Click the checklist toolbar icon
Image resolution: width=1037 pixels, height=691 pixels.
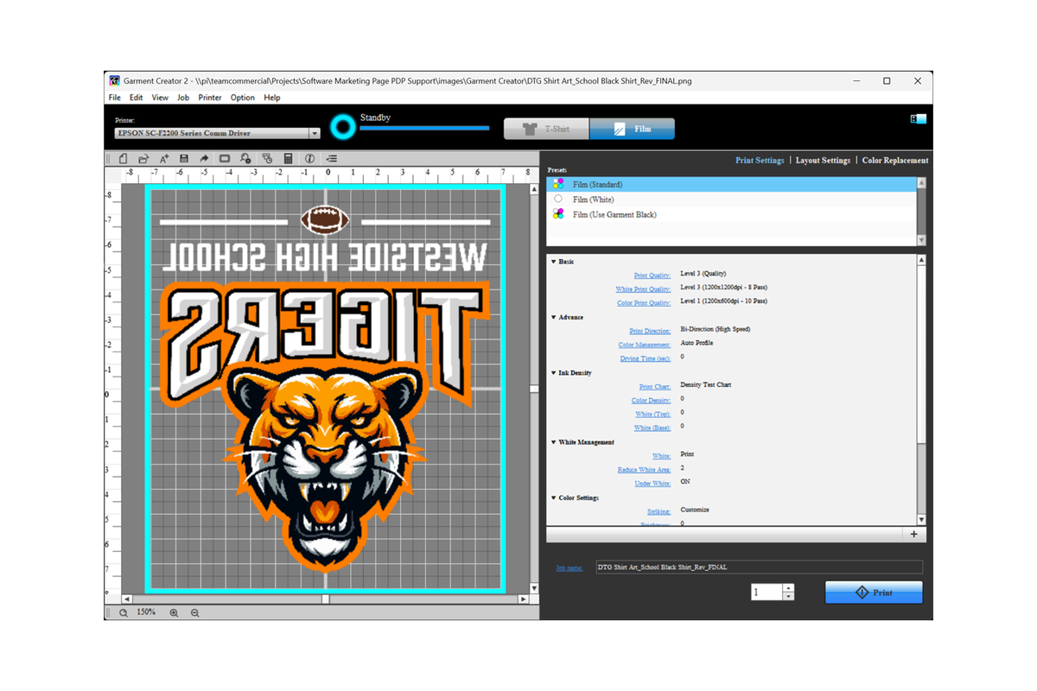click(x=332, y=159)
